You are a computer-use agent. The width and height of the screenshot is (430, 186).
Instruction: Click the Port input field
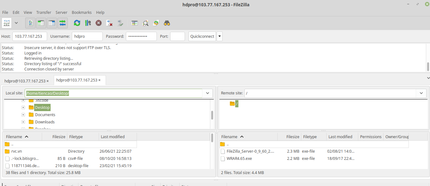coord(177,36)
